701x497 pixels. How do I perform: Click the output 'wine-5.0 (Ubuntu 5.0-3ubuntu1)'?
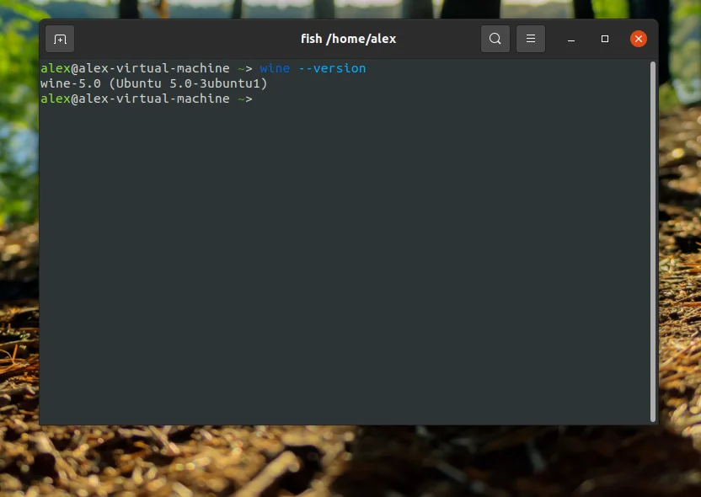(x=154, y=83)
